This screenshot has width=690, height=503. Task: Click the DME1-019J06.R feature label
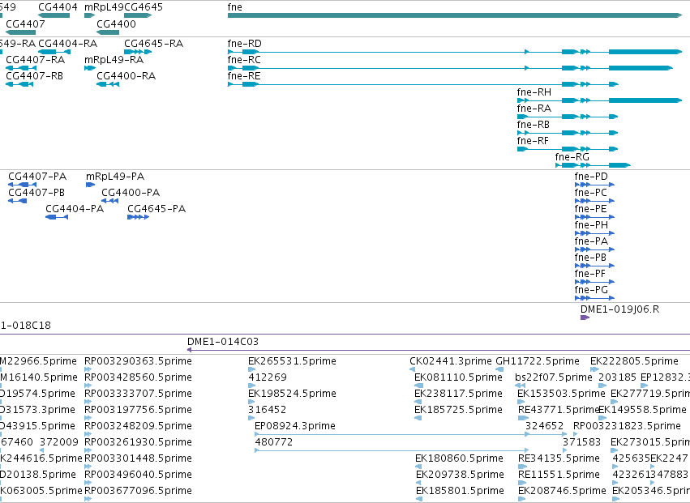point(619,309)
